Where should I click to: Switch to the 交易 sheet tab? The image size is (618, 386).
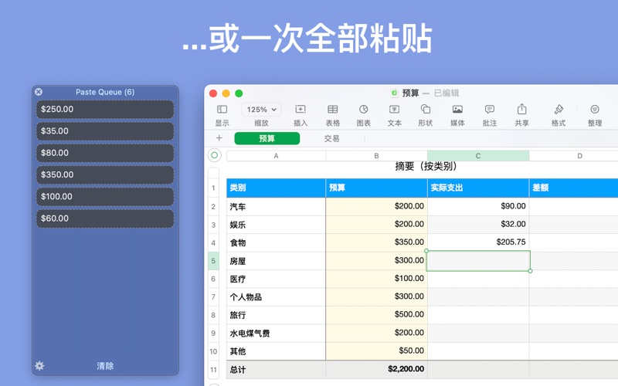tap(331, 138)
